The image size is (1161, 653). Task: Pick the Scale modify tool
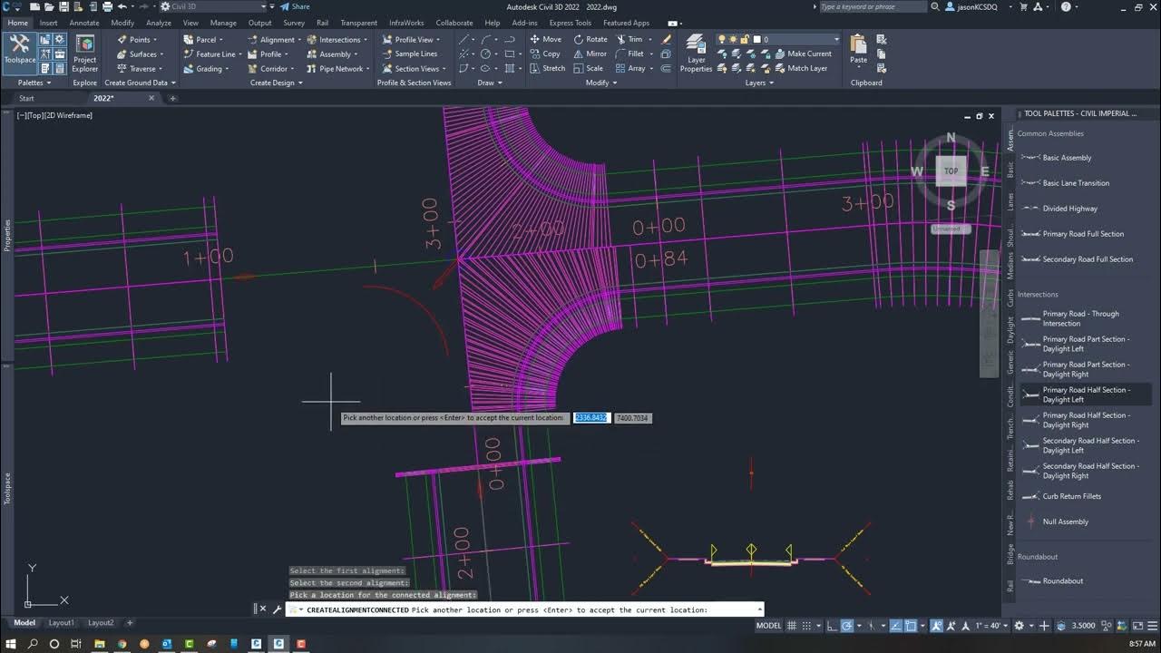[588, 68]
